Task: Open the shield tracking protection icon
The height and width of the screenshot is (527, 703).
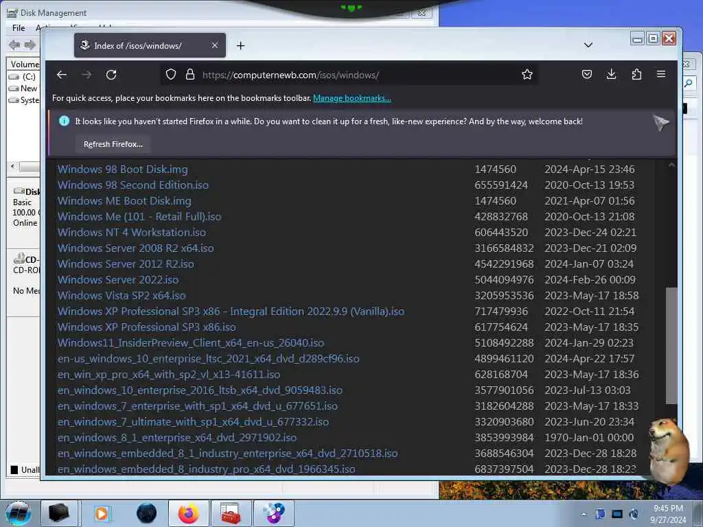Action: coord(171,74)
